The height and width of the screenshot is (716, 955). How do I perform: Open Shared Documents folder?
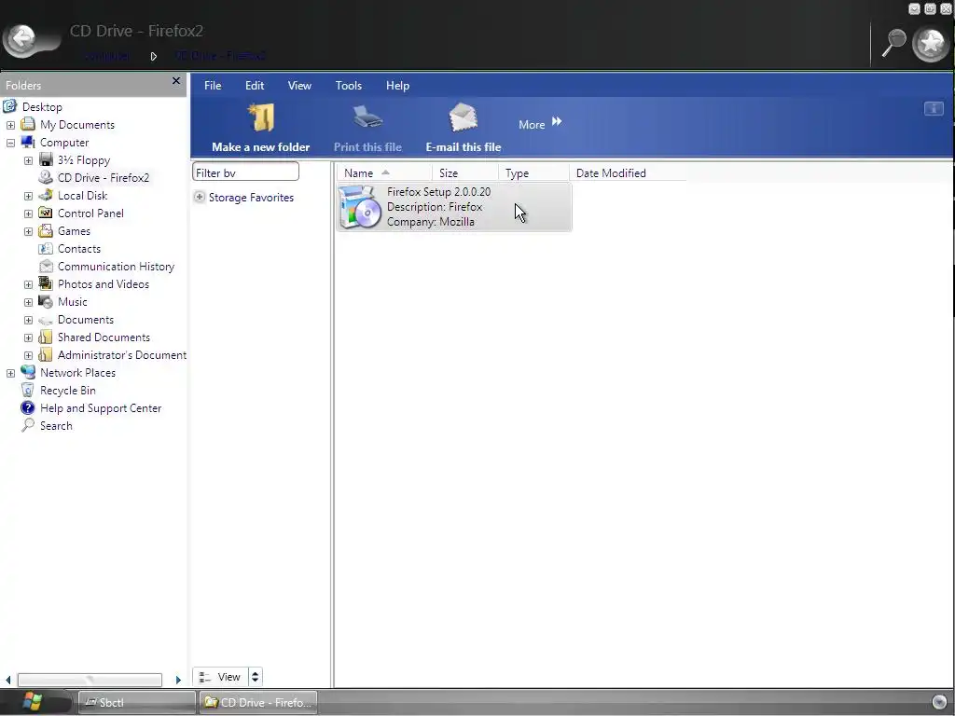(104, 337)
